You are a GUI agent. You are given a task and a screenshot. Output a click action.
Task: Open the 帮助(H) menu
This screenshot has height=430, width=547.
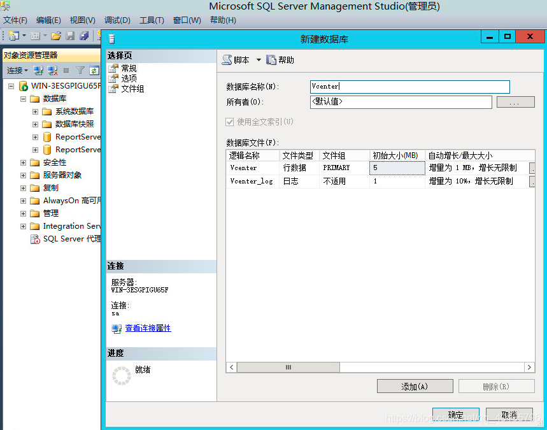(223, 20)
